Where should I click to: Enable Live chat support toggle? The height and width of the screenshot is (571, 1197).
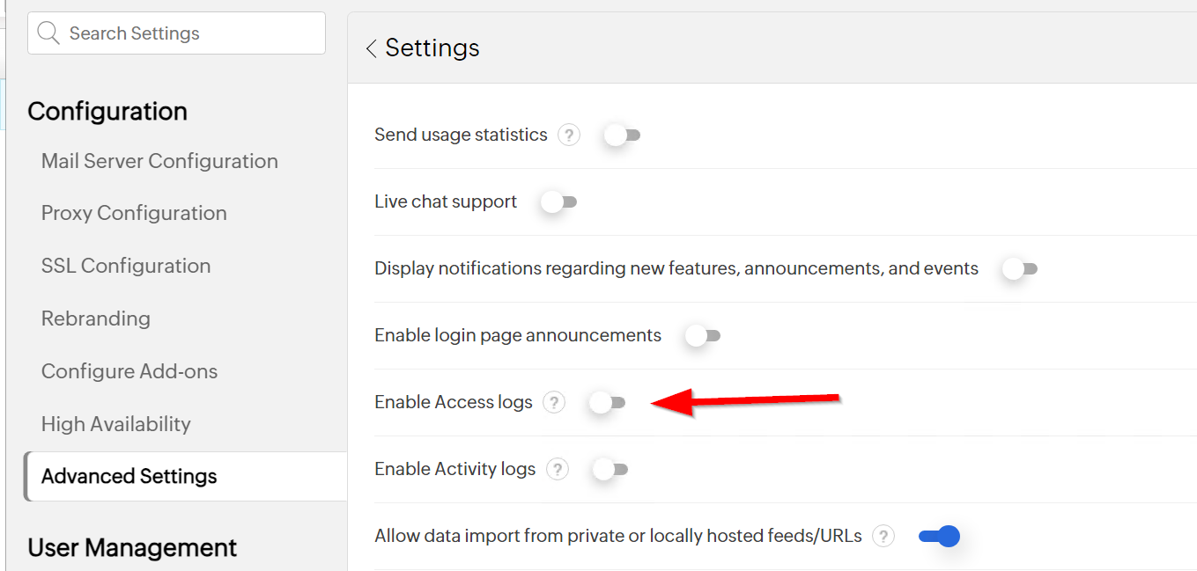(558, 202)
